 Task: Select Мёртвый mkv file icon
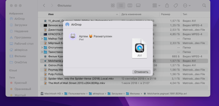point(45,43)
